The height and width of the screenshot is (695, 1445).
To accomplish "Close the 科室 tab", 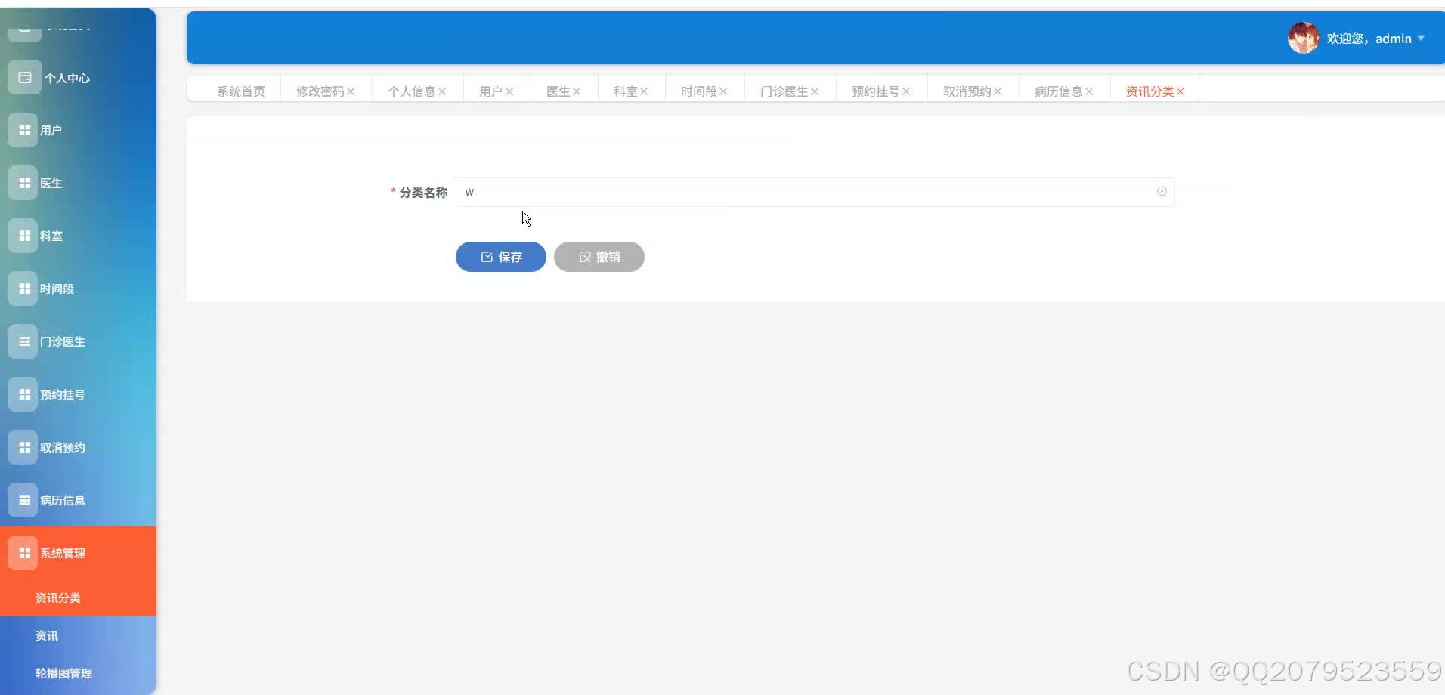I will point(644,91).
